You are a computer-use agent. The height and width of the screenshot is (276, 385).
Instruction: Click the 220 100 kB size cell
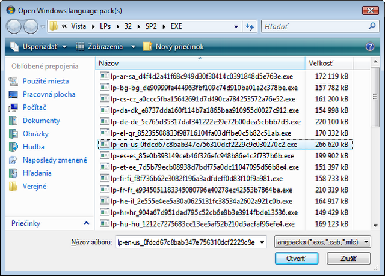pyautogui.click(x=331, y=122)
